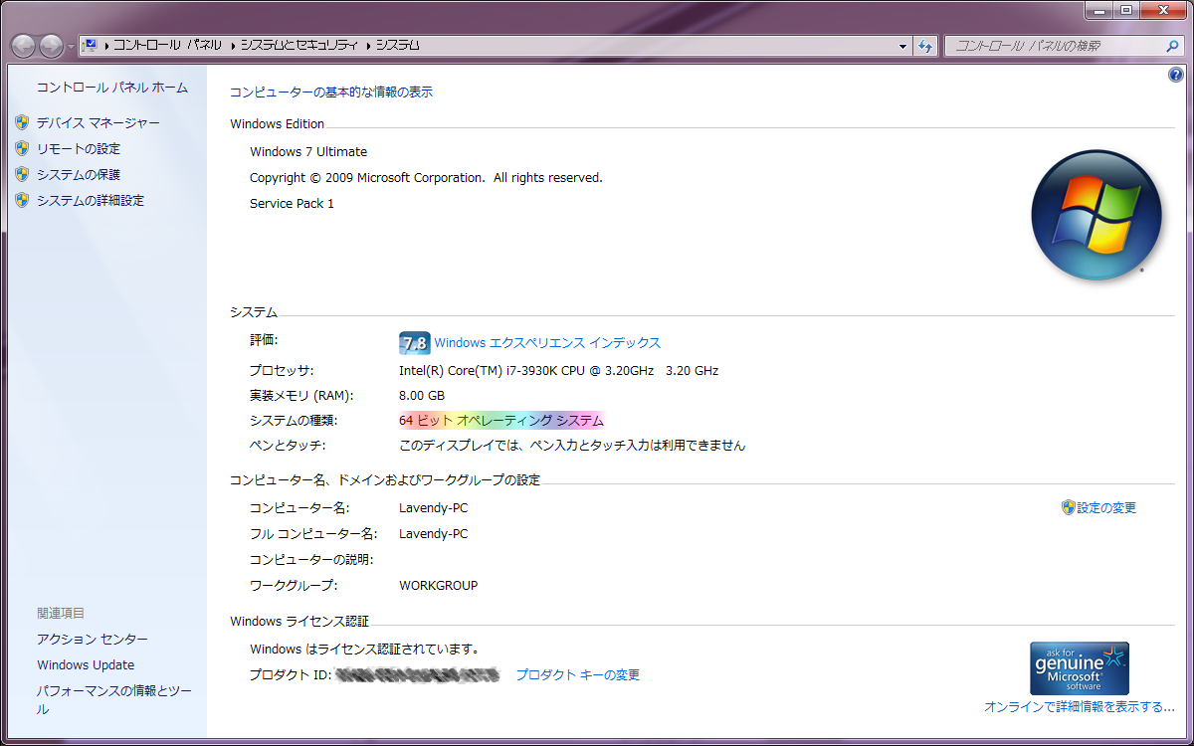The image size is (1194, 746).
Task: Open コントロール パネル ホーム in the sidebar
Action: click(112, 88)
